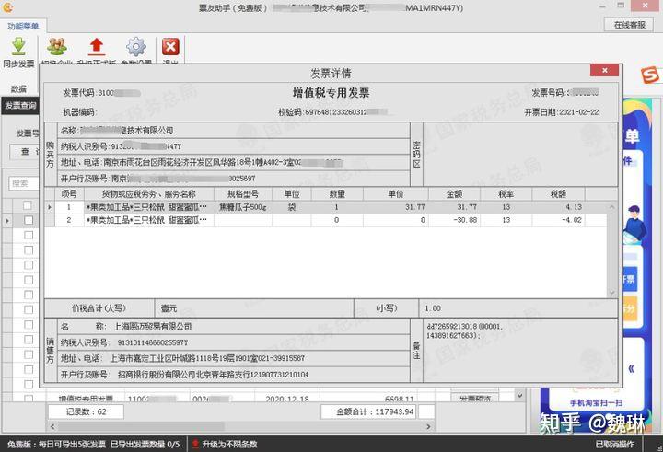The width and height of the screenshot is (663, 452).
Task: Click scroll up arrow in item list
Action: 611,207
